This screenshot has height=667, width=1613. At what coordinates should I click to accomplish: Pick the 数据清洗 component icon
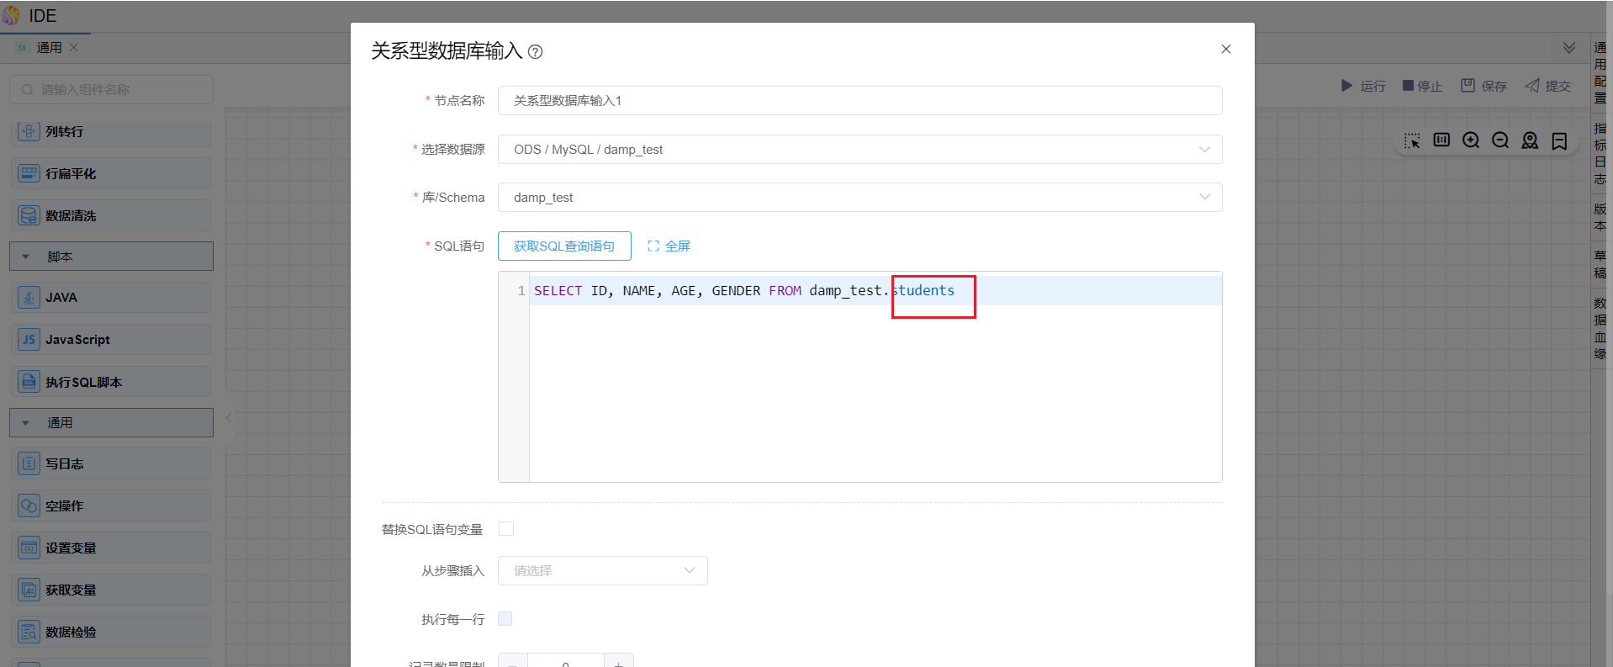pyautogui.click(x=29, y=216)
